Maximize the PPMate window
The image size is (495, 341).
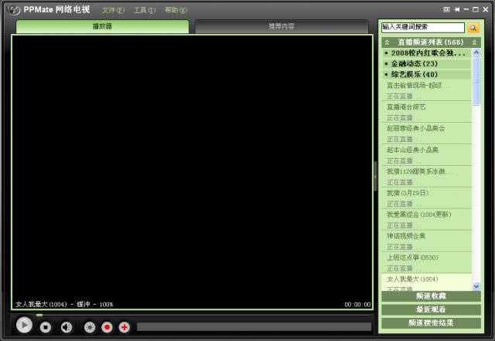pyautogui.click(x=476, y=9)
